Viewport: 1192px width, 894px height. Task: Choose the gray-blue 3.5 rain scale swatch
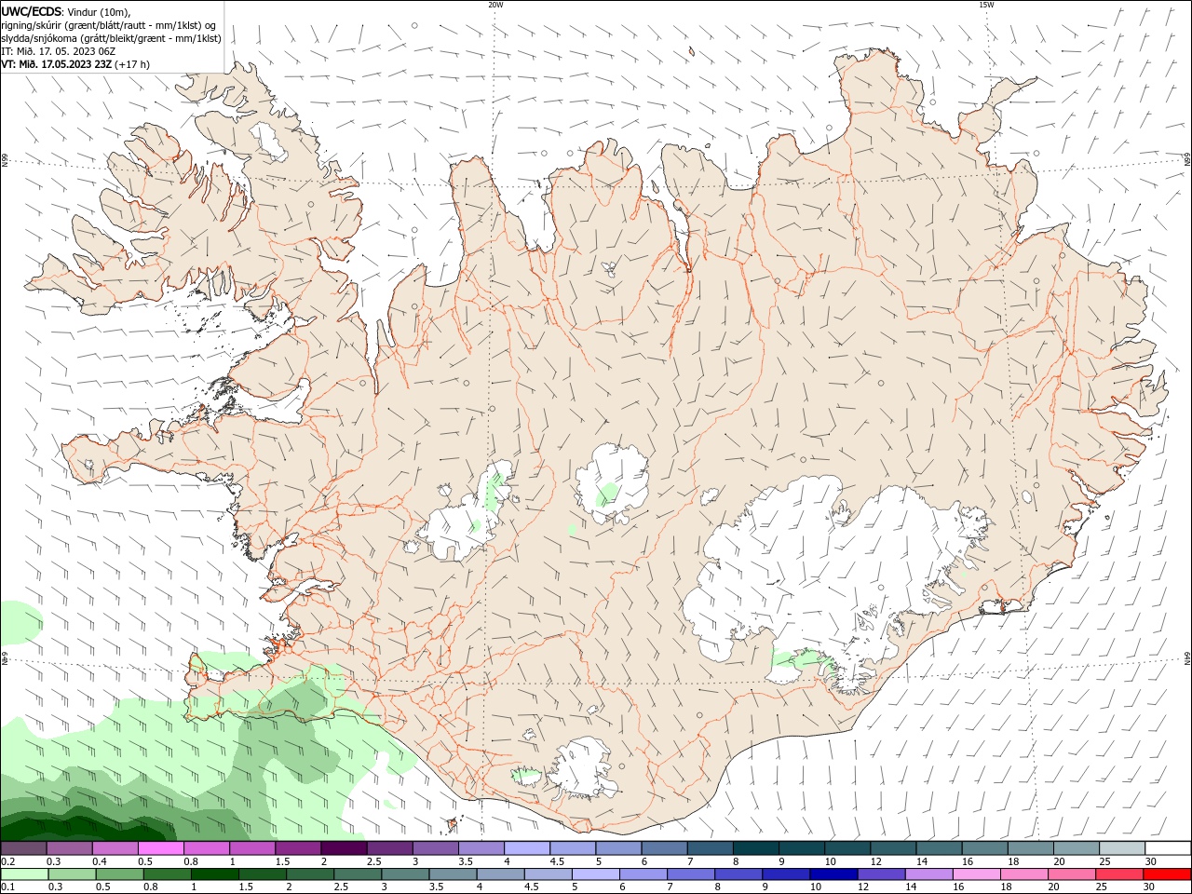pyautogui.click(x=453, y=874)
